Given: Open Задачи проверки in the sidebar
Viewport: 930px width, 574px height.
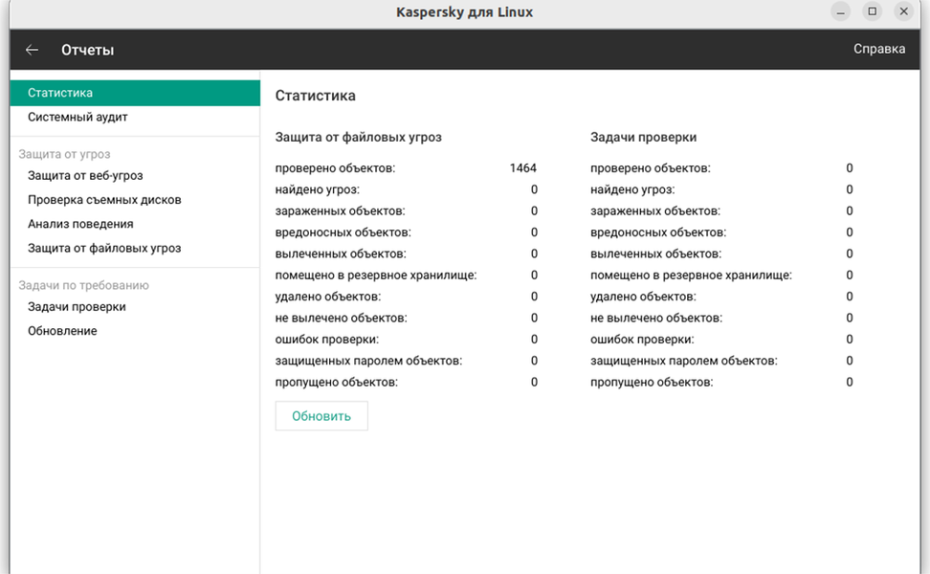Looking at the screenshot, I should (x=77, y=307).
